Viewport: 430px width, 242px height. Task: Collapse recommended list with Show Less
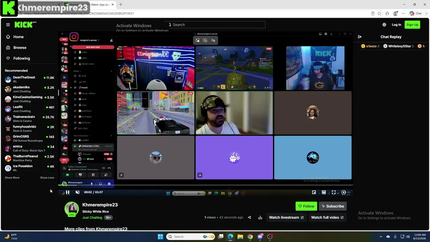coord(47,178)
